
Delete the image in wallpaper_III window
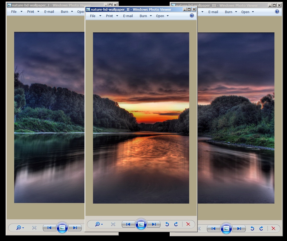point(273,228)
